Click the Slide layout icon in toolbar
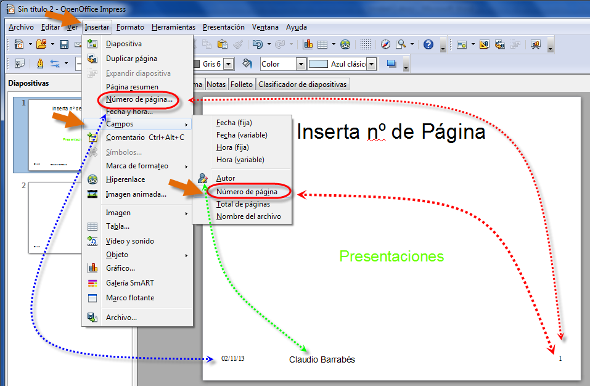The width and height of the screenshot is (590, 386). click(462, 45)
